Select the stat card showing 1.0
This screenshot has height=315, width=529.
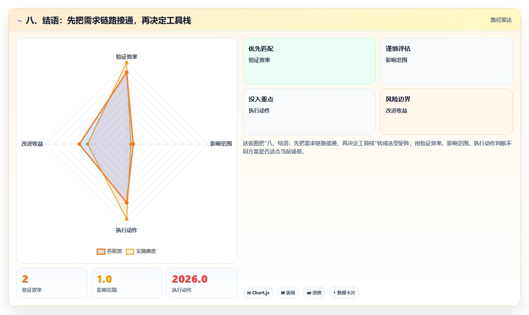pos(126,283)
